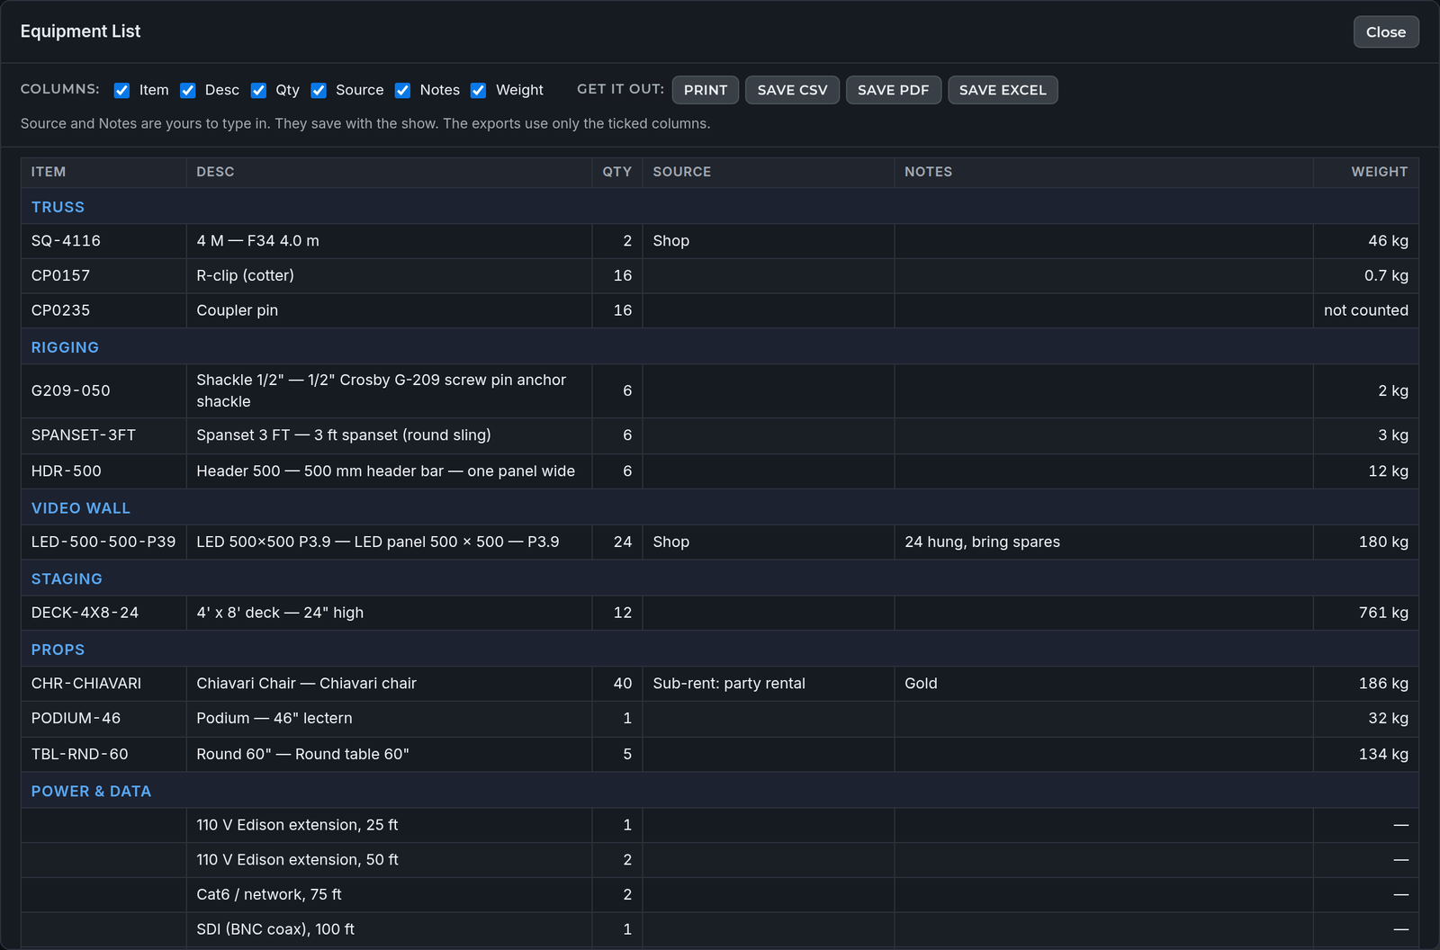Edit the Source field for SQ-4116
Screen dimensions: 1440x950
[x=769, y=241]
